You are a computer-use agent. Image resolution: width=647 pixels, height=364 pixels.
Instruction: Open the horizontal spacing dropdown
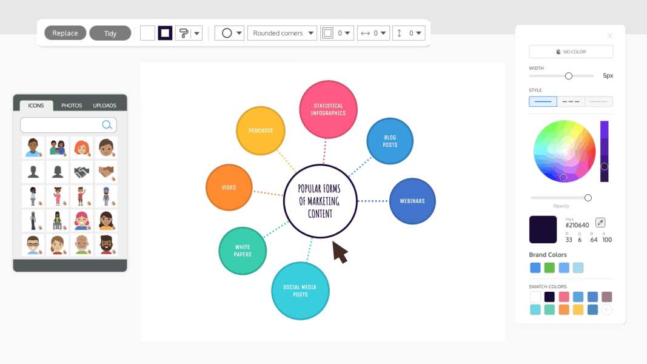coord(374,33)
